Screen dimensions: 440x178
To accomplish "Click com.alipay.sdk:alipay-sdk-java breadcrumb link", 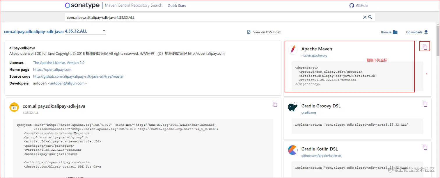I will (33, 31).
